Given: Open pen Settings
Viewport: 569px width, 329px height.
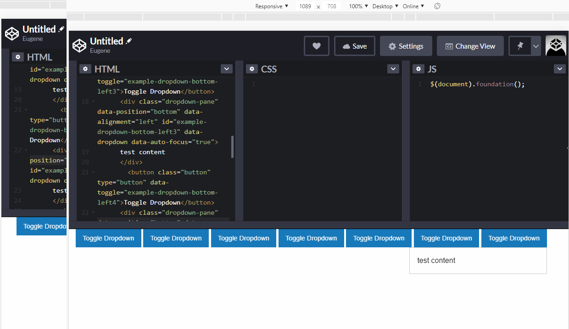Looking at the screenshot, I should coord(406,46).
